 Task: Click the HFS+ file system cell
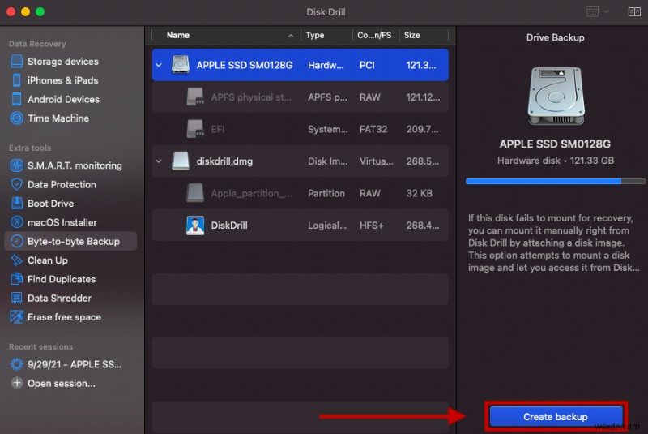click(x=372, y=226)
